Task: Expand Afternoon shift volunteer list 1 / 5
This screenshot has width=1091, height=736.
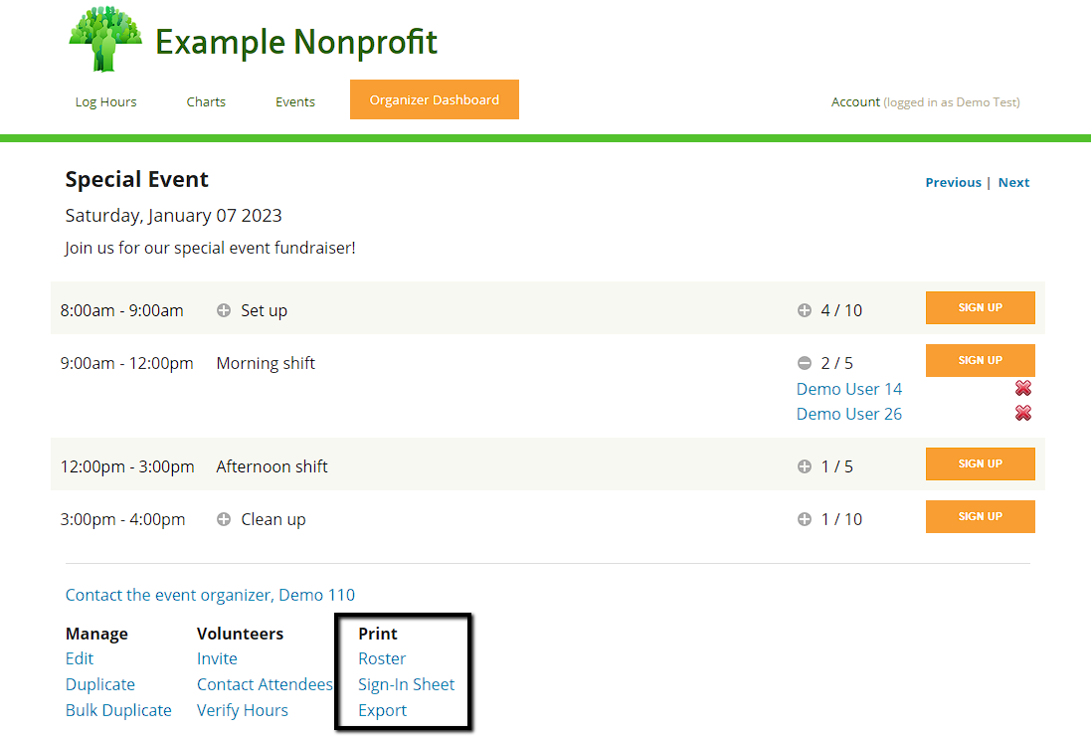Action: [x=805, y=466]
